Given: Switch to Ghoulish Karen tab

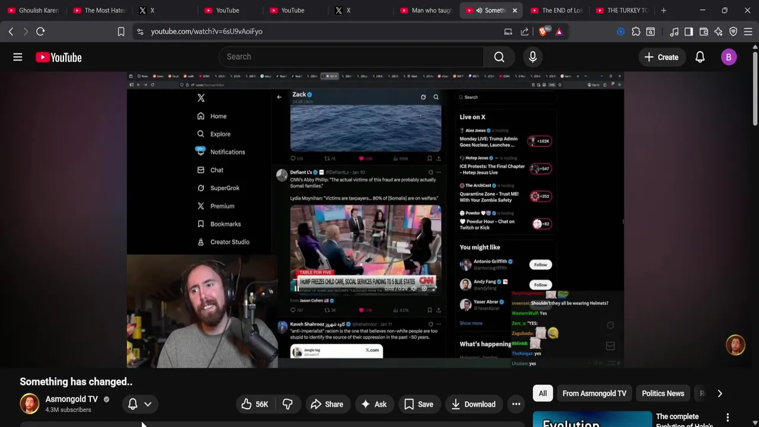Looking at the screenshot, I should (34, 10).
